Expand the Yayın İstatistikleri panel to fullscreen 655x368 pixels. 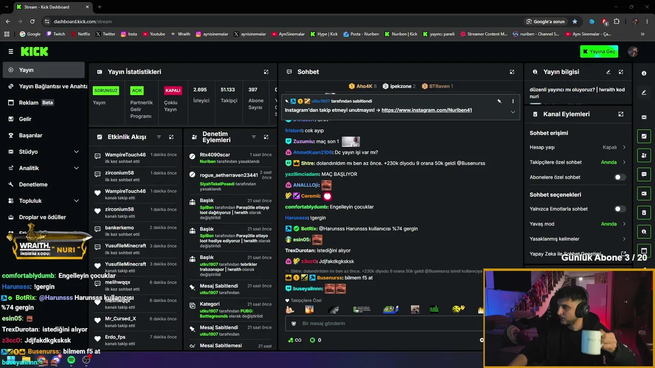[x=266, y=72]
